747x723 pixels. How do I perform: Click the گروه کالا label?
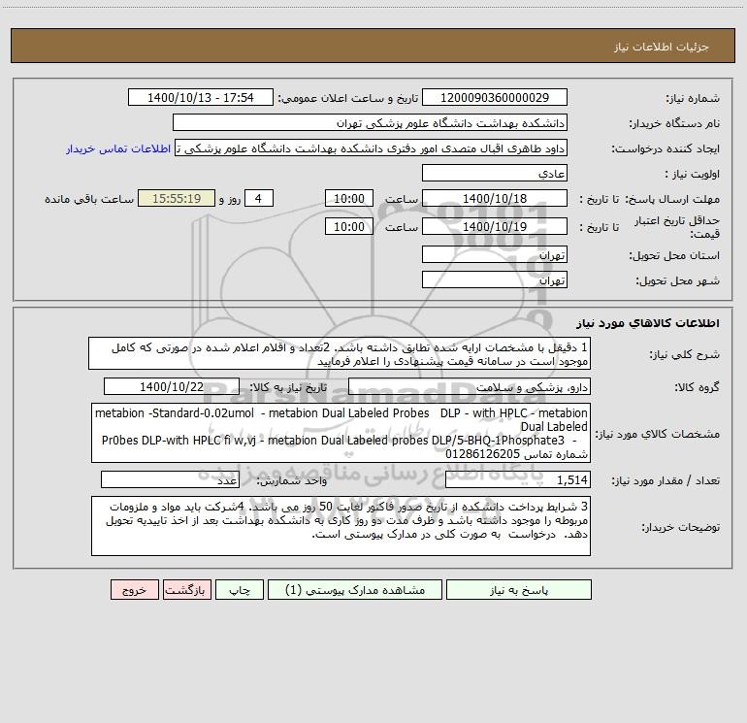[697, 387]
